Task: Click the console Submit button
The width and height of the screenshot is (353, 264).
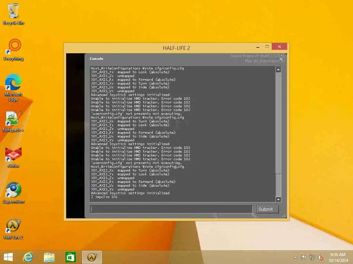Action: [x=268, y=209]
